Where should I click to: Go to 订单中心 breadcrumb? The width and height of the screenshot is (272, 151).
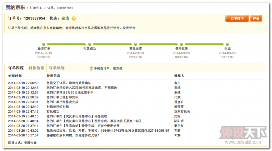tap(36, 8)
